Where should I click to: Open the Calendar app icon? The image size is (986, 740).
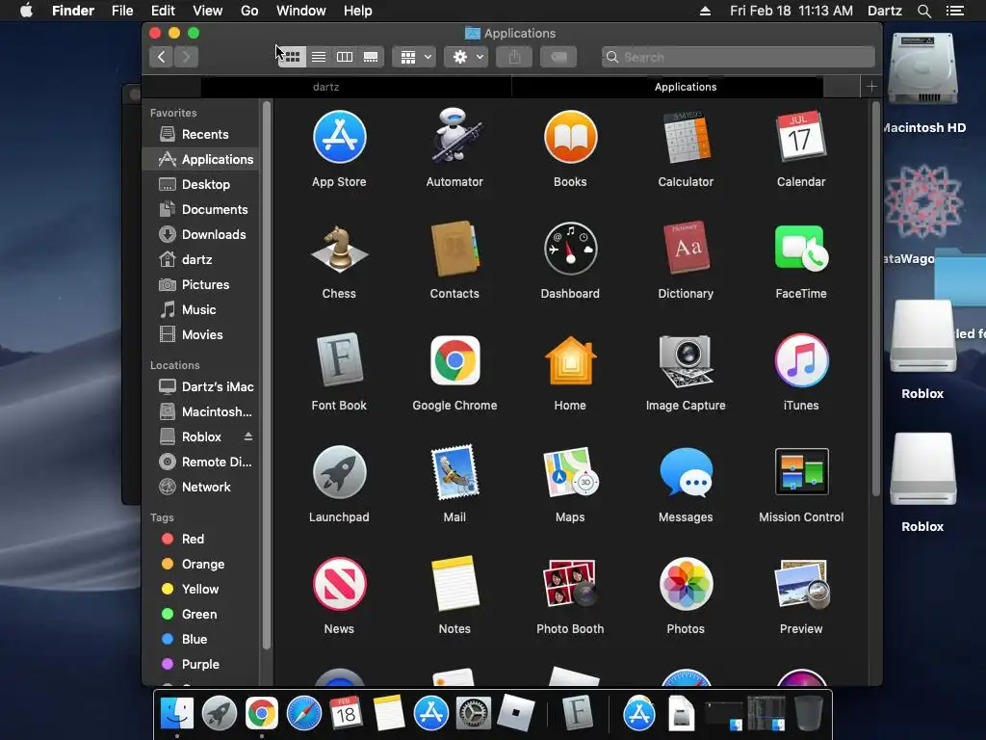801,137
